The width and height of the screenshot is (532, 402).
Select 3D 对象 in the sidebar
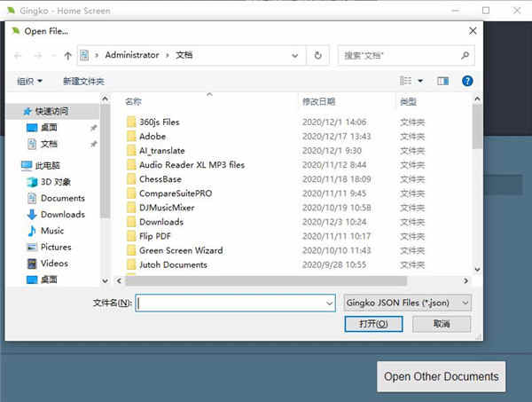click(x=56, y=182)
